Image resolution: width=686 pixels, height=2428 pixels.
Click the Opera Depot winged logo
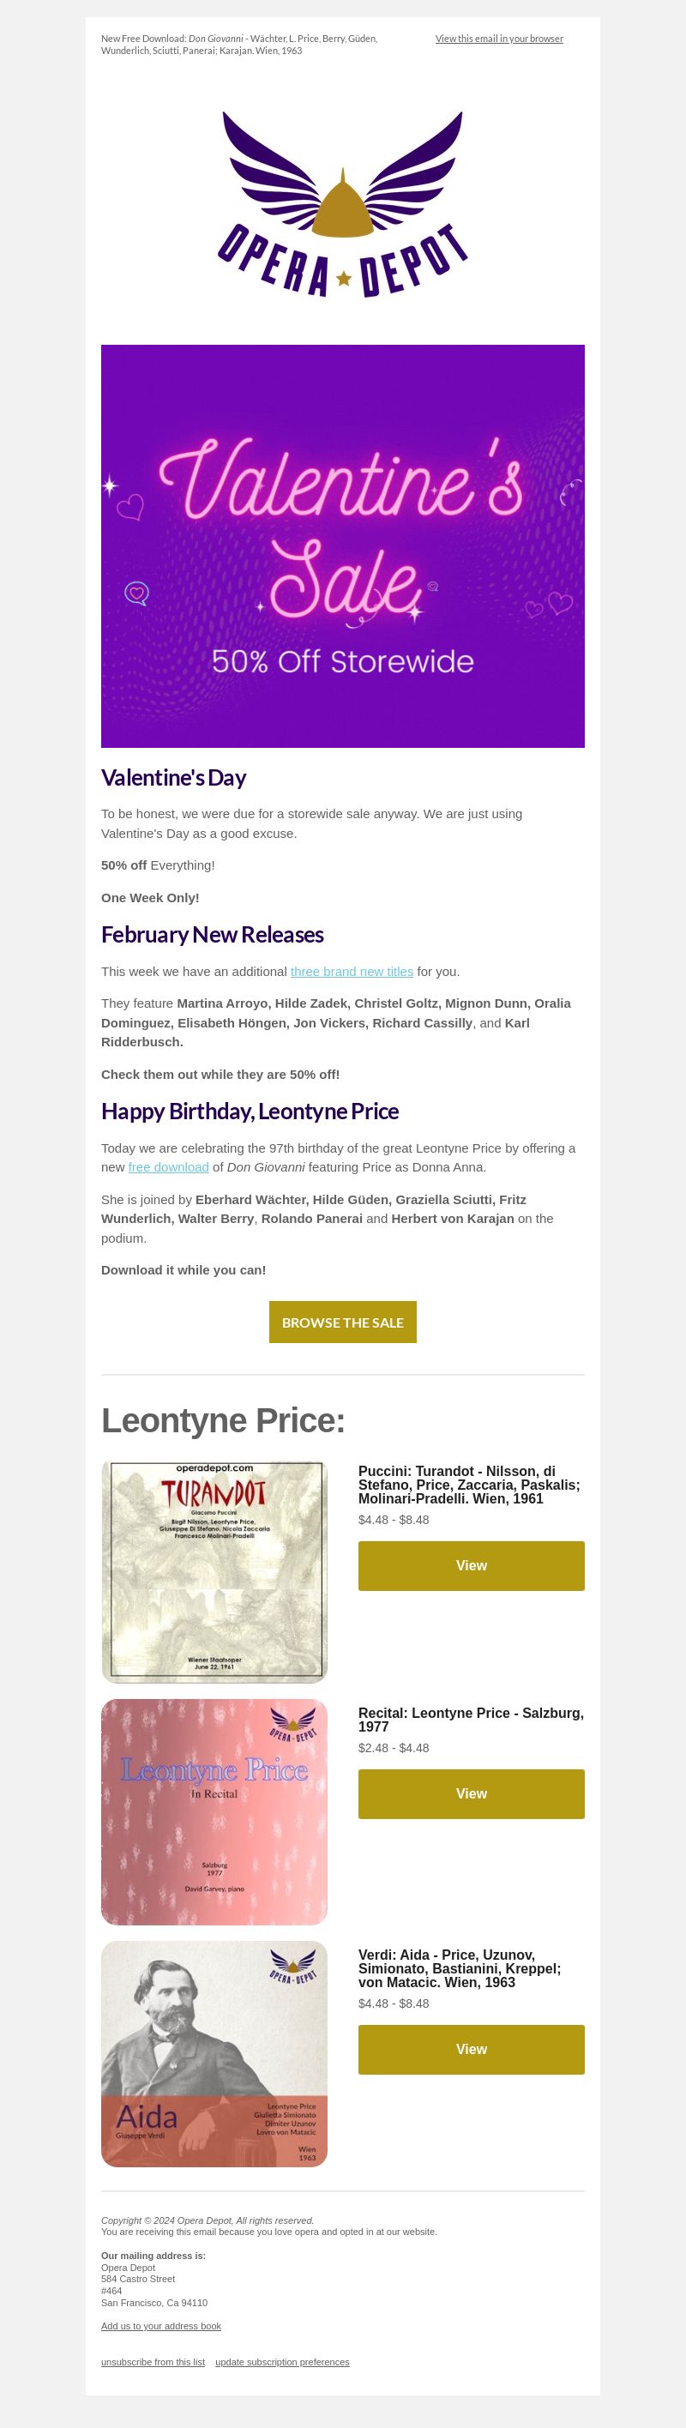coord(343,204)
